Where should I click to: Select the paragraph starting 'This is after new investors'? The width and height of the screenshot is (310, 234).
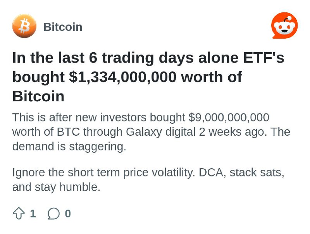point(151,132)
